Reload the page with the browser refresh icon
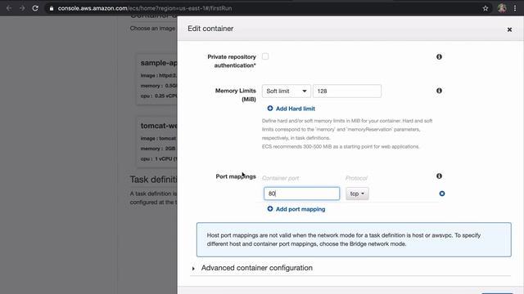 pos(35,8)
